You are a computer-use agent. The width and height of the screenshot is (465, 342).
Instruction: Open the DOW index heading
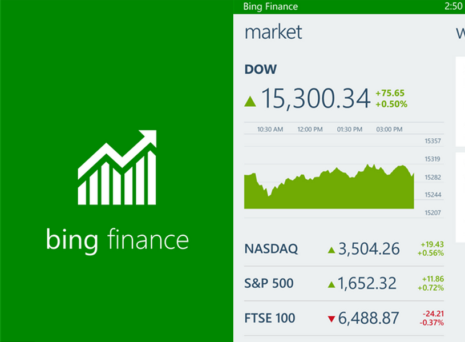(x=260, y=70)
